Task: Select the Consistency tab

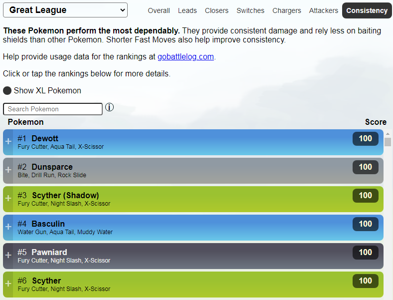Action: coord(367,10)
